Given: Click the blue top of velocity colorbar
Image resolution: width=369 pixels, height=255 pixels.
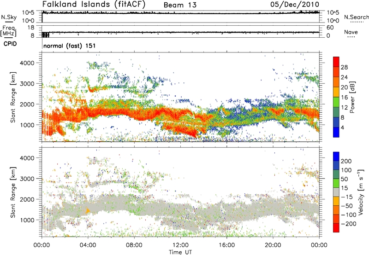Looking at the screenshot, I should [x=336, y=156].
